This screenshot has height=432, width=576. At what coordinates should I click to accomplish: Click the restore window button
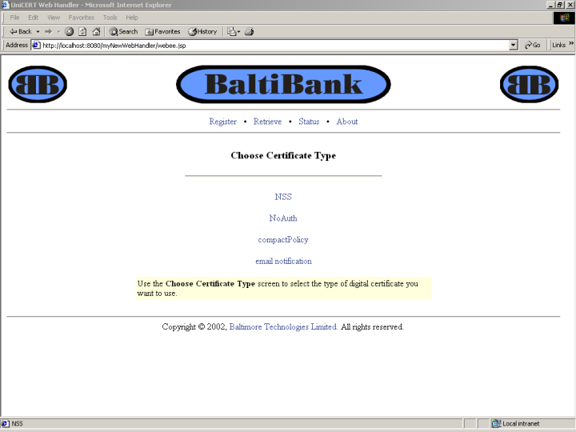tap(559, 5)
